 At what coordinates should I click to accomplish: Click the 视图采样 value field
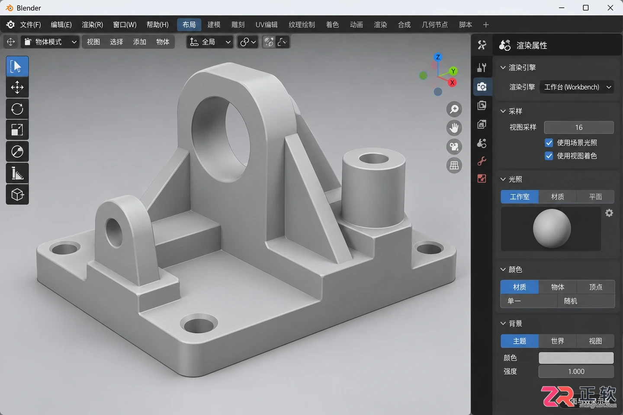579,128
